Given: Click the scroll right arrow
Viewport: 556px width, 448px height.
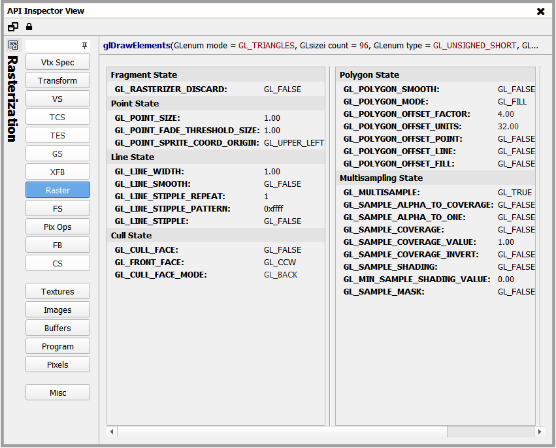Looking at the screenshot, I should click(x=540, y=432).
